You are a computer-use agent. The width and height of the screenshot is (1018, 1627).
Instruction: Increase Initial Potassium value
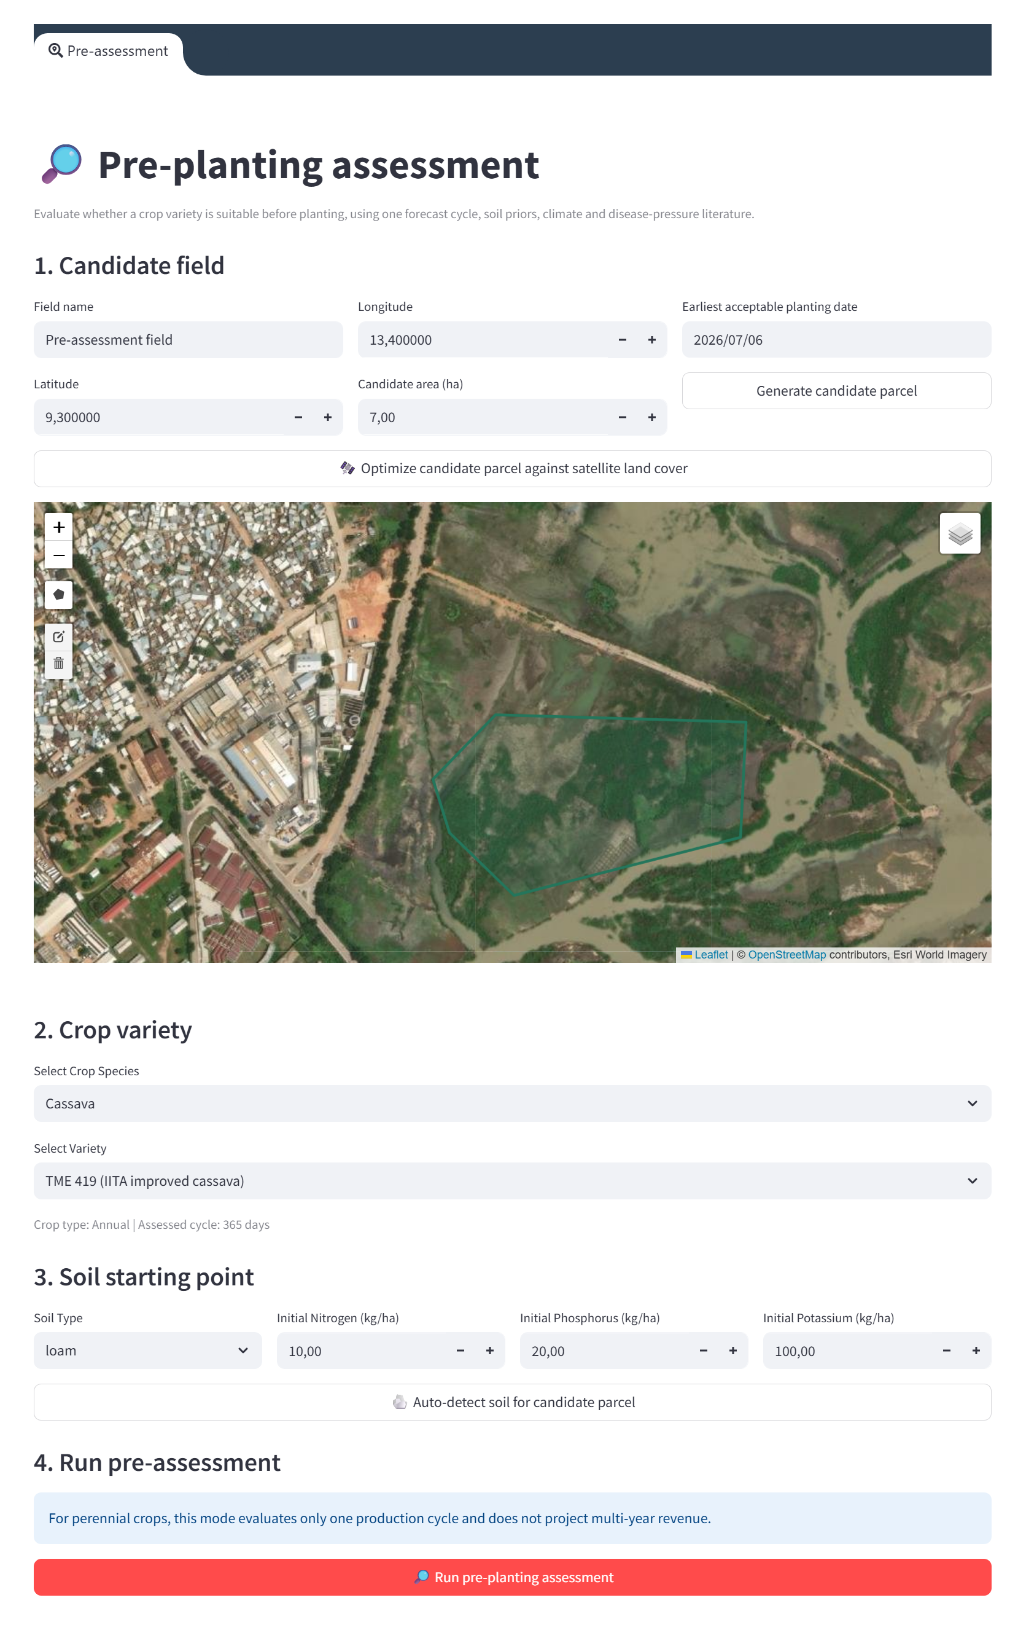coord(976,1351)
